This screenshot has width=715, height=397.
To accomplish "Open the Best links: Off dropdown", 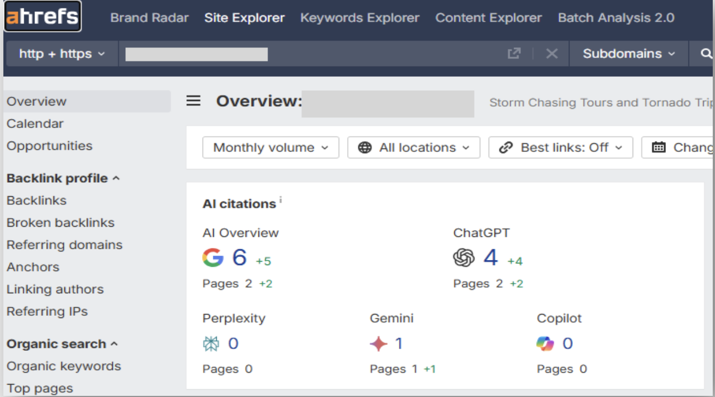I will click(x=561, y=148).
